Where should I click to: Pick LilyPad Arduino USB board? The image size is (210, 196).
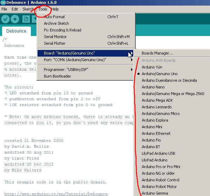[172, 153]
